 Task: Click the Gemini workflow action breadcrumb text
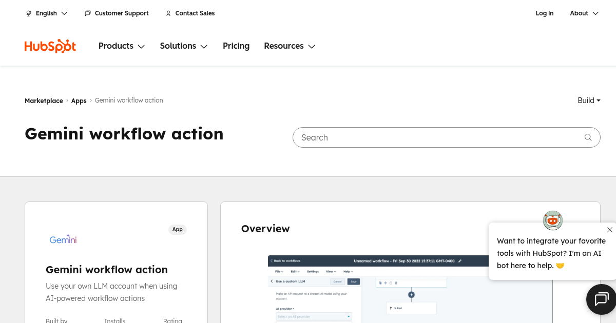pos(129,100)
